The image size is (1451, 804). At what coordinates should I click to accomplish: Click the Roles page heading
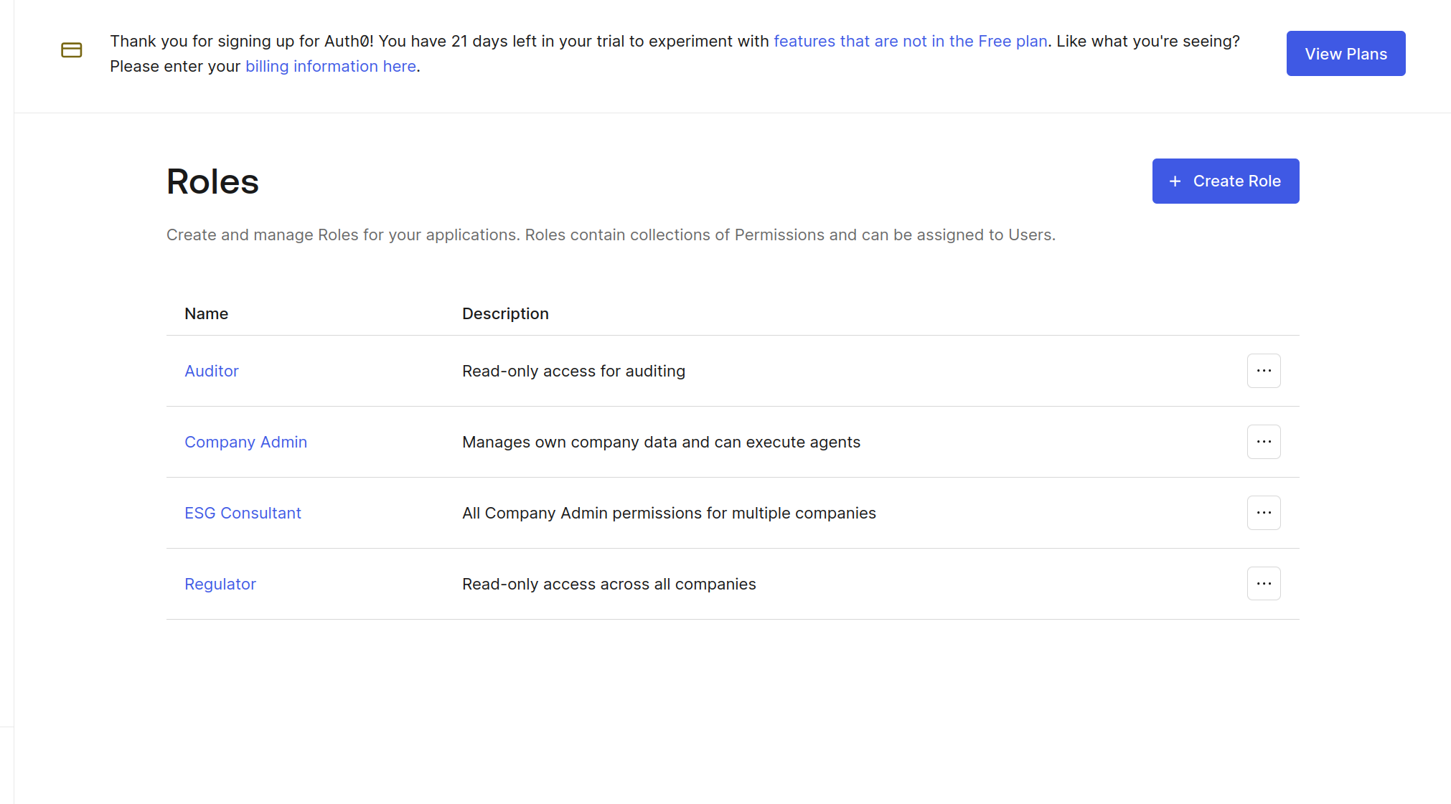[212, 181]
